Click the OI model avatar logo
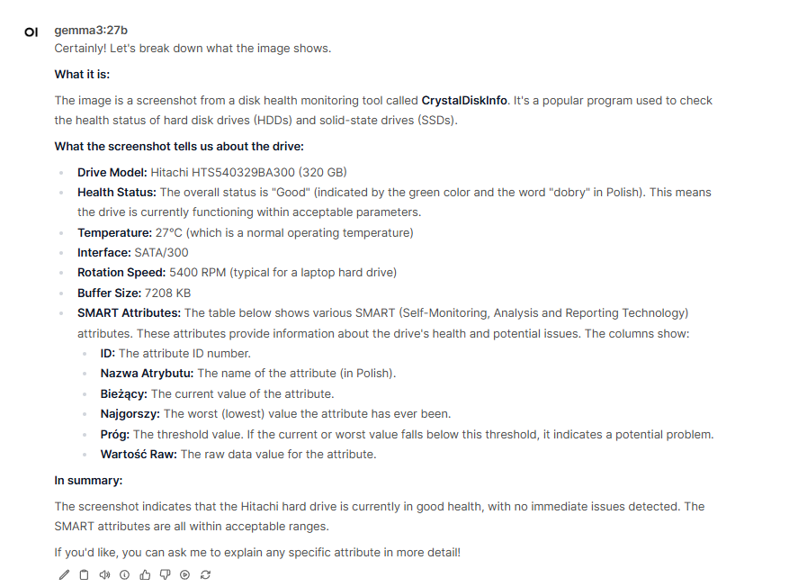The image size is (798, 587). click(31, 32)
